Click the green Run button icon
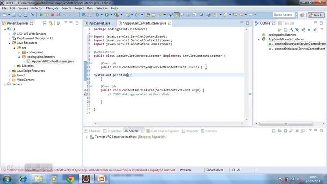This screenshot has width=327, height=184. coord(107,15)
